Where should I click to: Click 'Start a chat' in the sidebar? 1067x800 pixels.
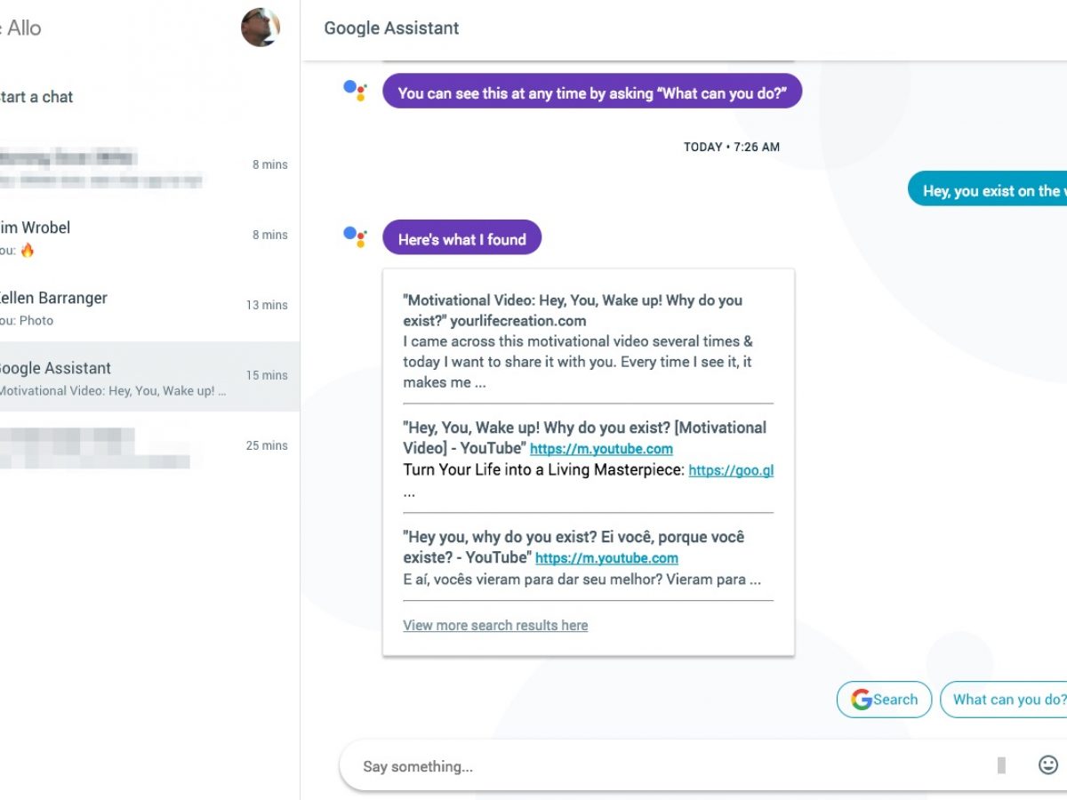37,97
